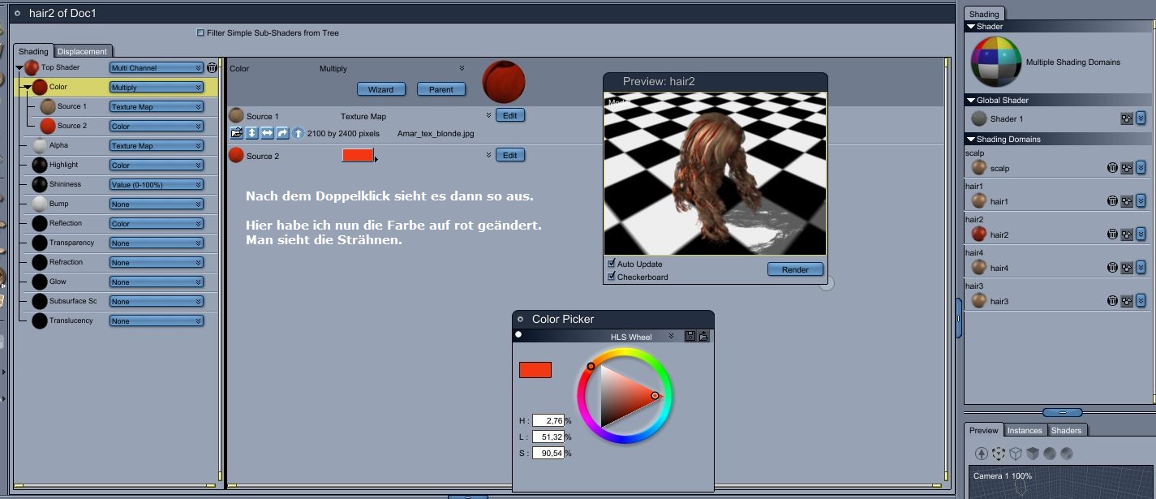Flip texture vertically with the up-down arrow icon
This screenshot has height=499, width=1156.
click(252, 133)
